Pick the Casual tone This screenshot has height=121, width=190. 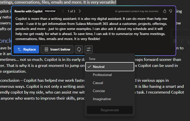98,83
